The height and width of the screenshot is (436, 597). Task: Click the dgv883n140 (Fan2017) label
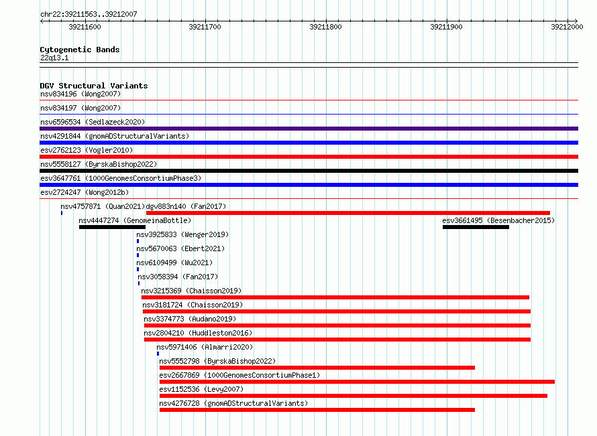tap(186, 206)
